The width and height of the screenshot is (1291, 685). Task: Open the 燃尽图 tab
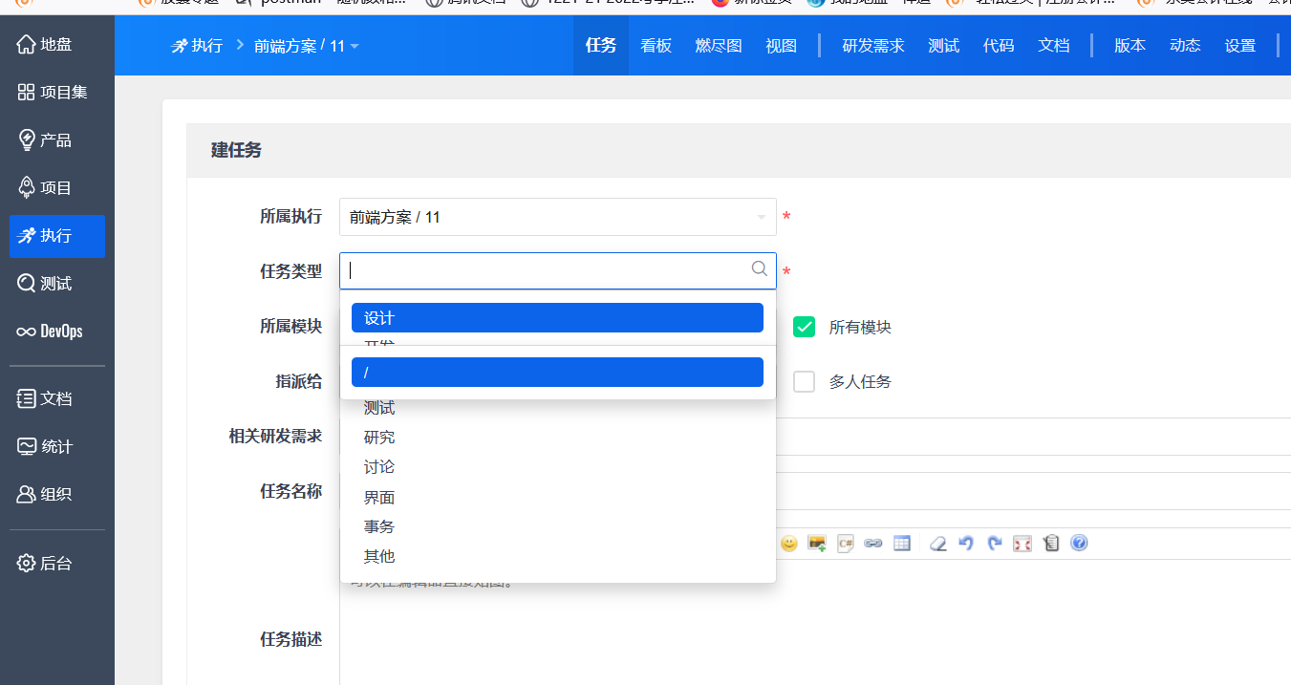pos(719,46)
